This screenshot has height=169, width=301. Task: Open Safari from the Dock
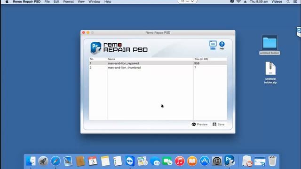click(55, 161)
